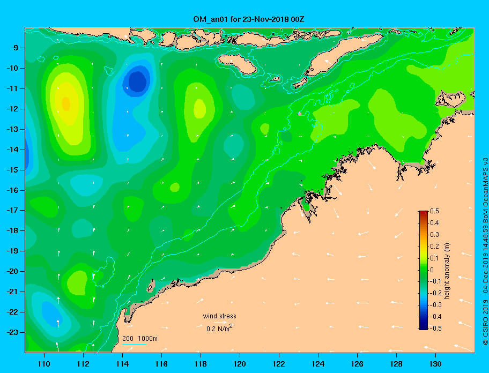Click the height anomaly color bar
This screenshot has height=373, width=489.
(424, 270)
